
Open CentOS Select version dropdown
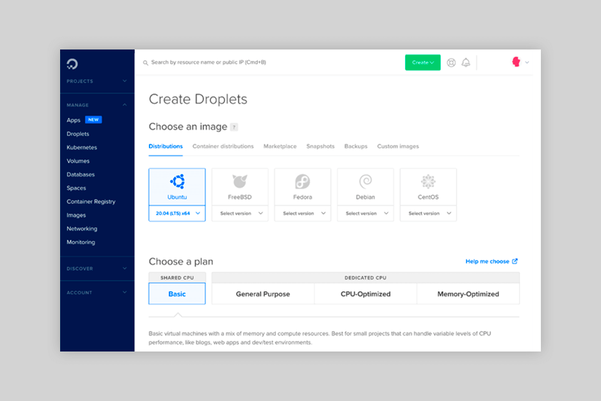click(x=428, y=214)
